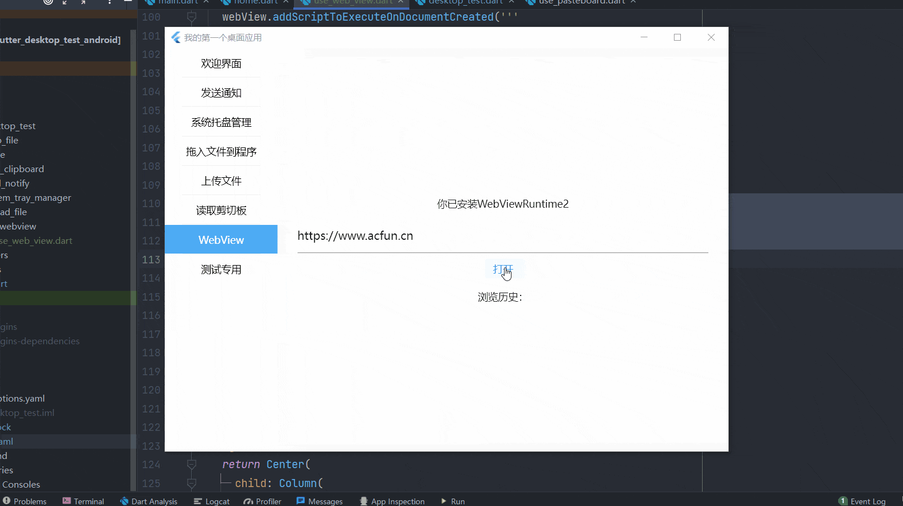Image resolution: width=903 pixels, height=506 pixels.
Task: Click the 'child: Column(' code on line 125
Action: pyautogui.click(x=279, y=483)
